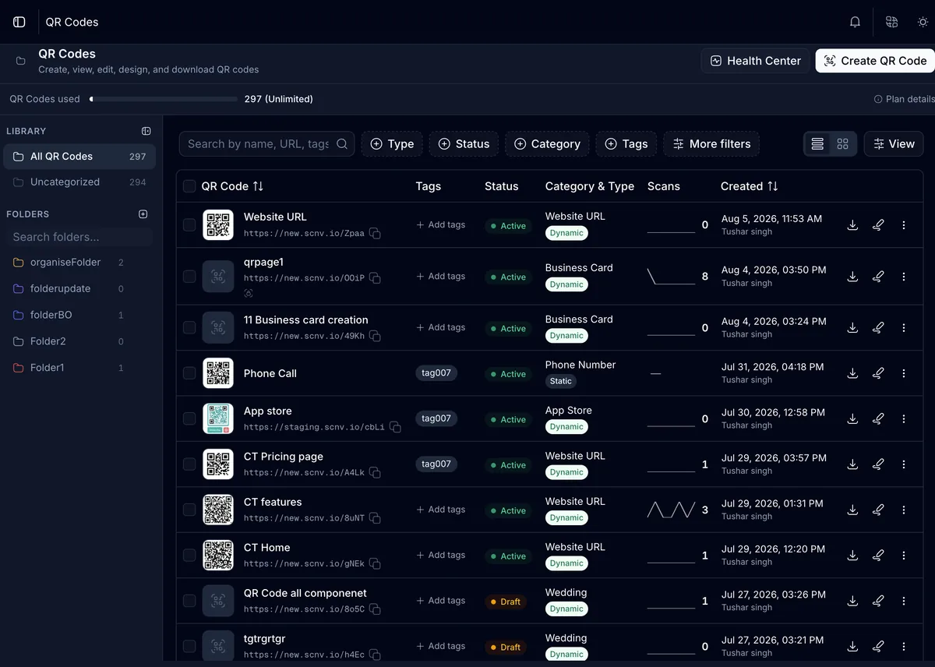Open the Tags filter dropdown
The image size is (935, 667).
click(626, 144)
